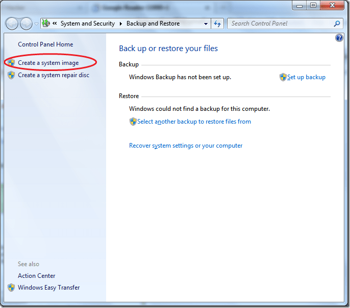Viewport: 350px width, 308px height.
Task: Open the Help question mark icon
Action: (339, 38)
